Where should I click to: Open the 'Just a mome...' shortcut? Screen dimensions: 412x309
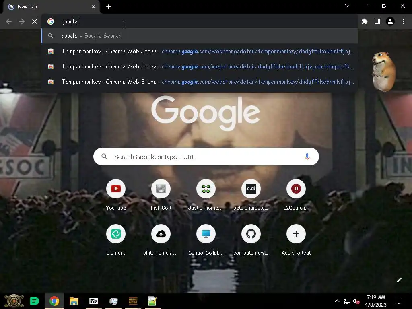click(206, 195)
